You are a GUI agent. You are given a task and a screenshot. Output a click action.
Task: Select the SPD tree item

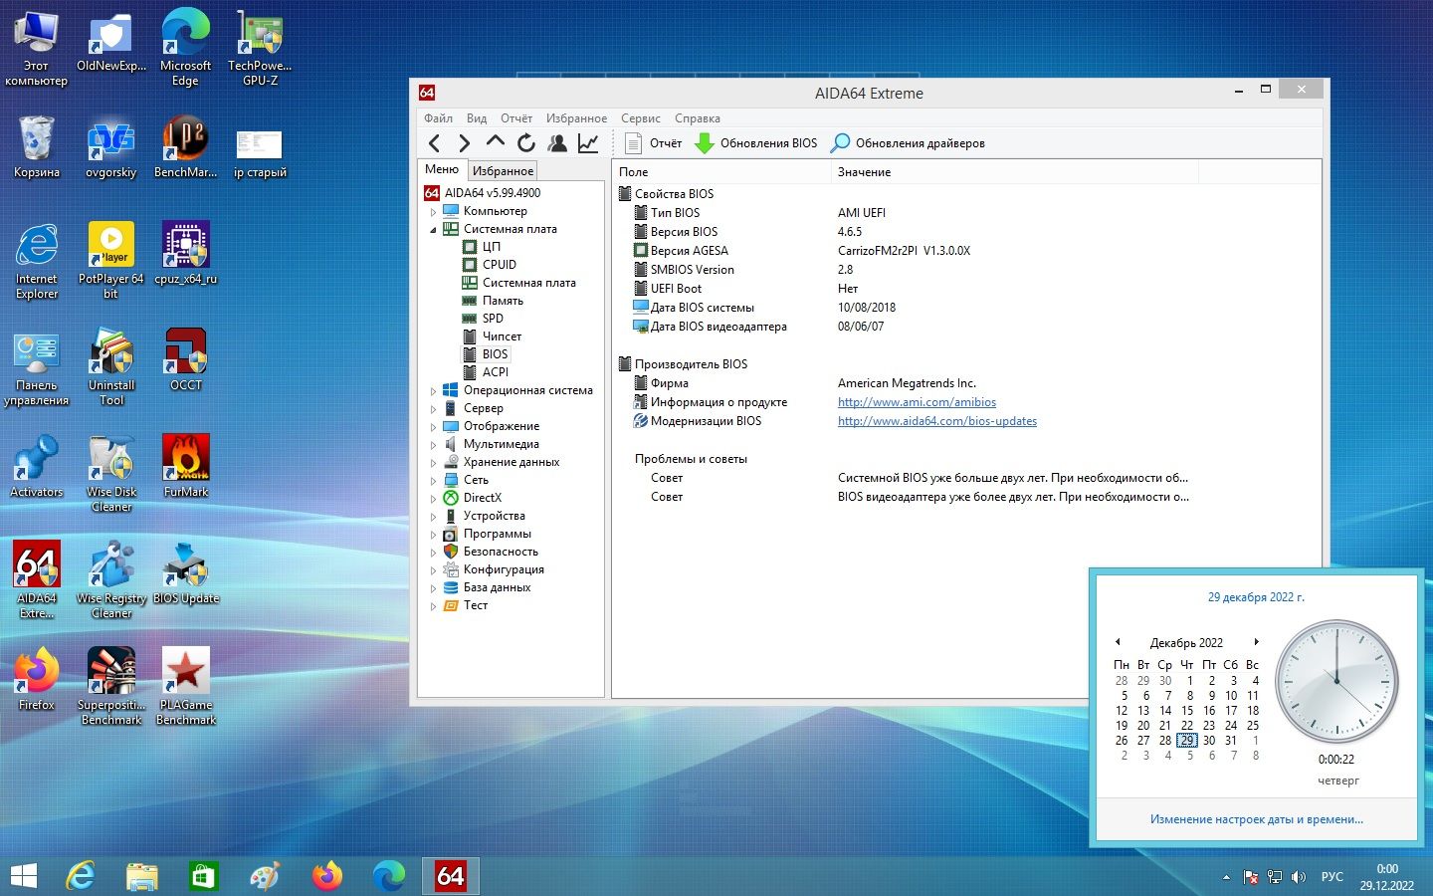coord(493,319)
